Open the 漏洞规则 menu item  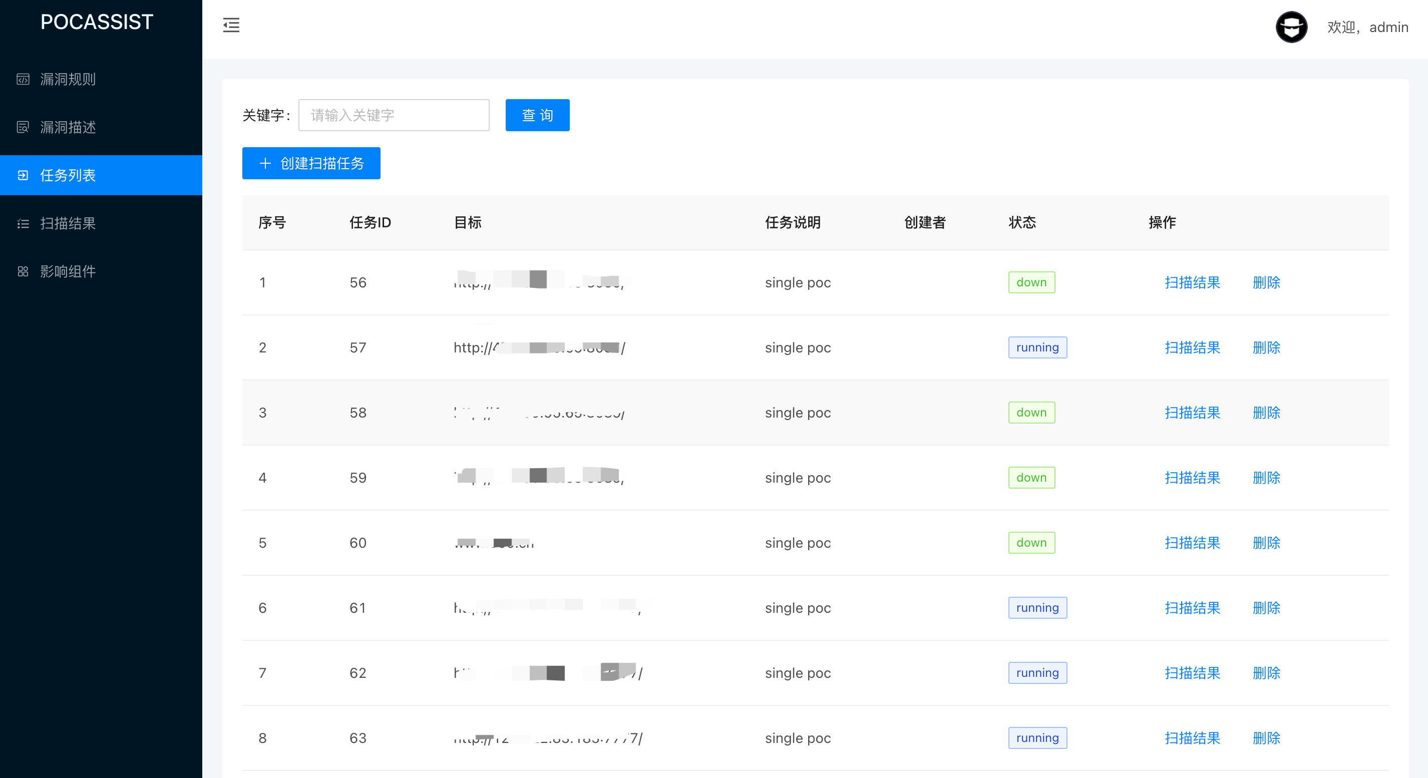(x=68, y=79)
